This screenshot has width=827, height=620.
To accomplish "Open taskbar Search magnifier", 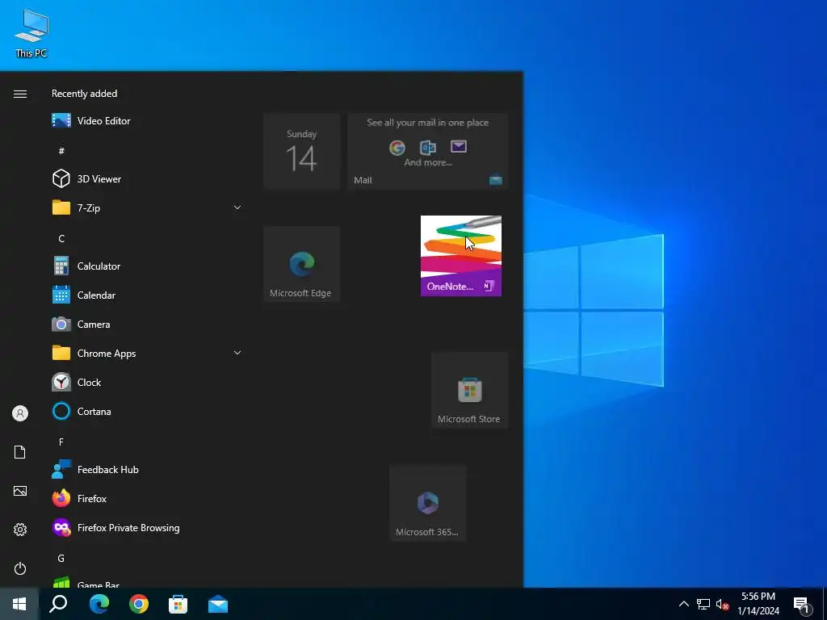I will point(58,604).
